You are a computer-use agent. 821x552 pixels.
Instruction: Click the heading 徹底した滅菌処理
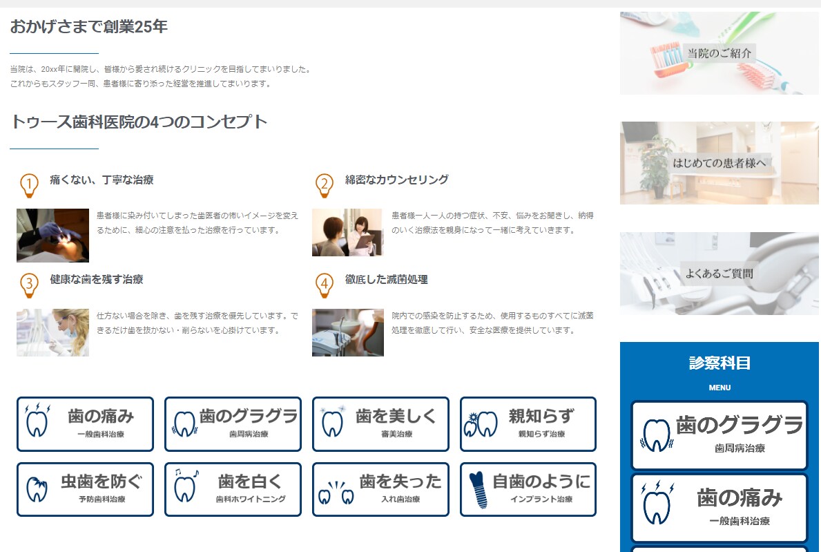coord(387,279)
